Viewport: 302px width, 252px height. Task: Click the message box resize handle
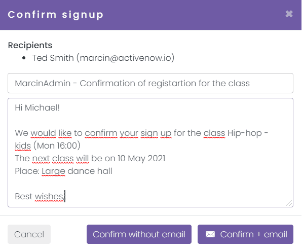pyautogui.click(x=289, y=203)
